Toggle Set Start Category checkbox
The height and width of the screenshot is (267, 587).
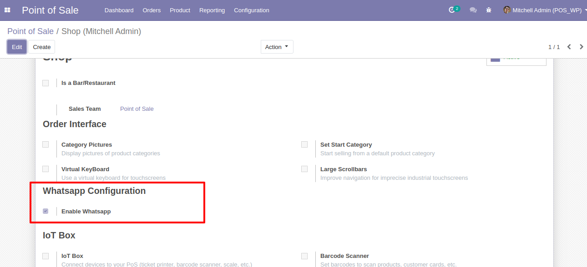[x=304, y=144]
